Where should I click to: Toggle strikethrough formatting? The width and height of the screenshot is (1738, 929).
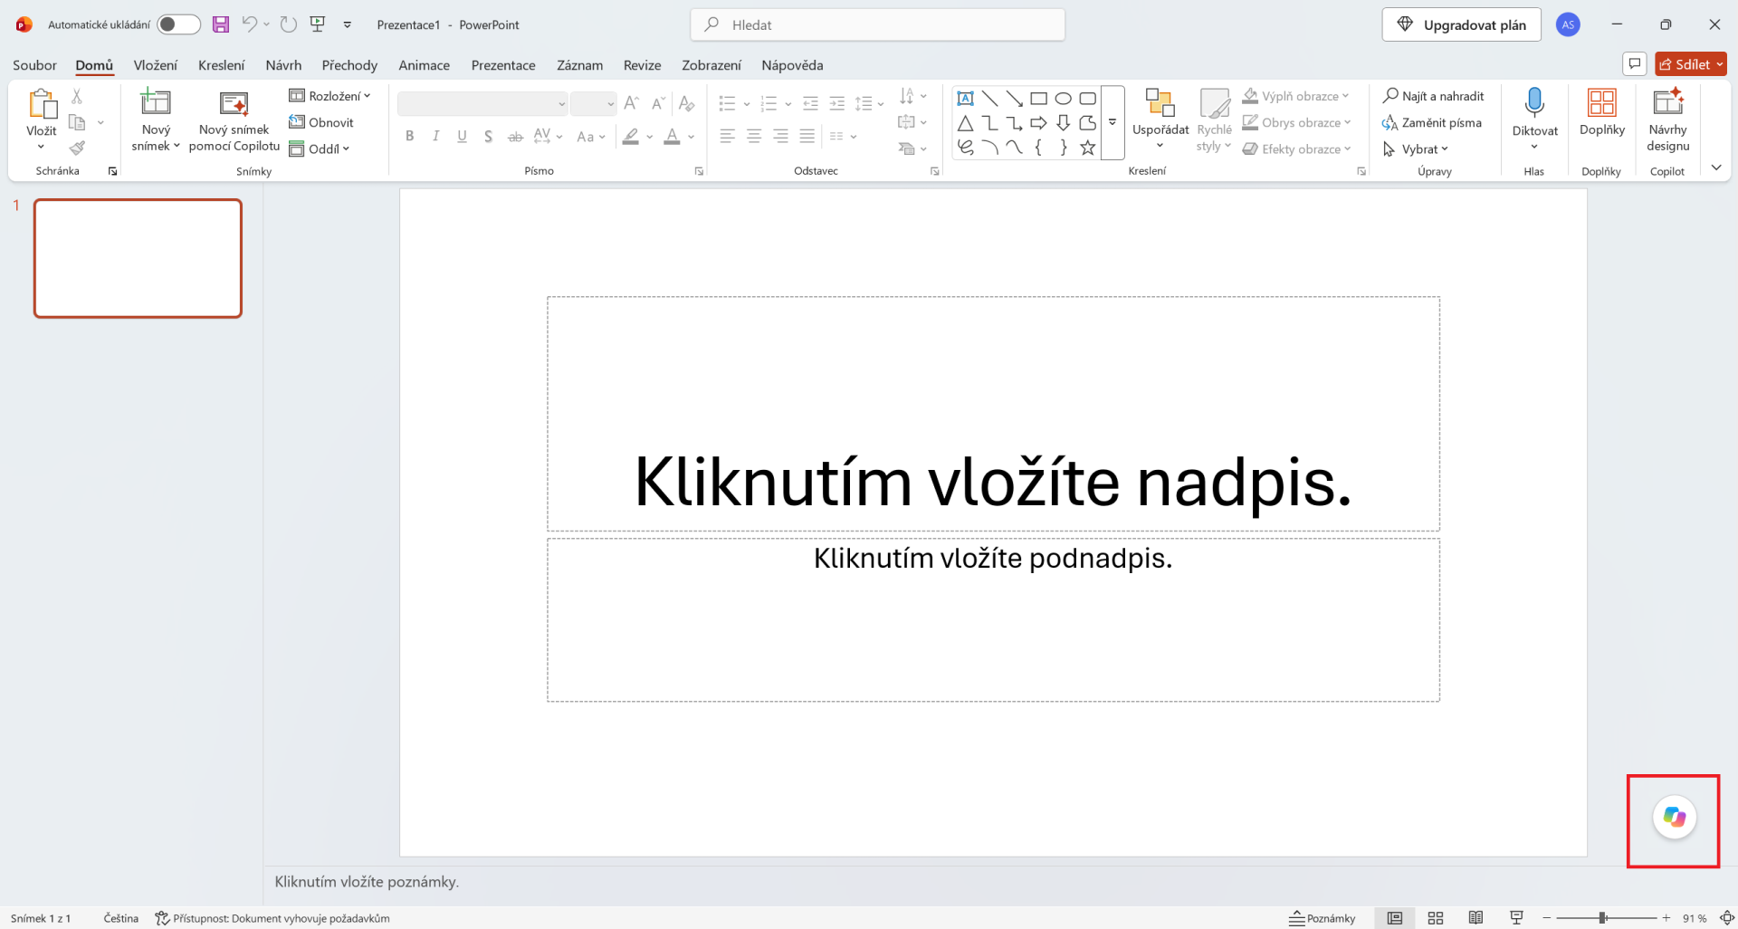[515, 137]
